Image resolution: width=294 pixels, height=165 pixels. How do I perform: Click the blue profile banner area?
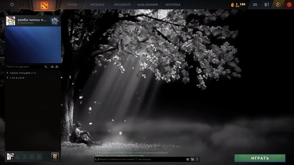pyautogui.click(x=33, y=45)
